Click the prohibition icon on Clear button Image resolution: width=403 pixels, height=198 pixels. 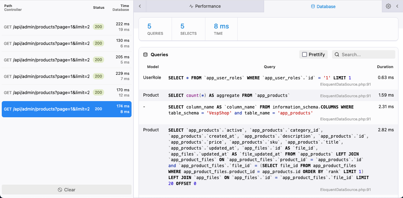pyautogui.click(x=60, y=190)
